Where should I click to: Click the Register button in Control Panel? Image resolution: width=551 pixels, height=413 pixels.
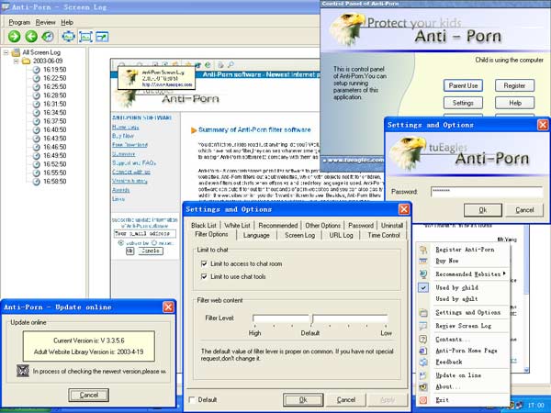tap(515, 85)
